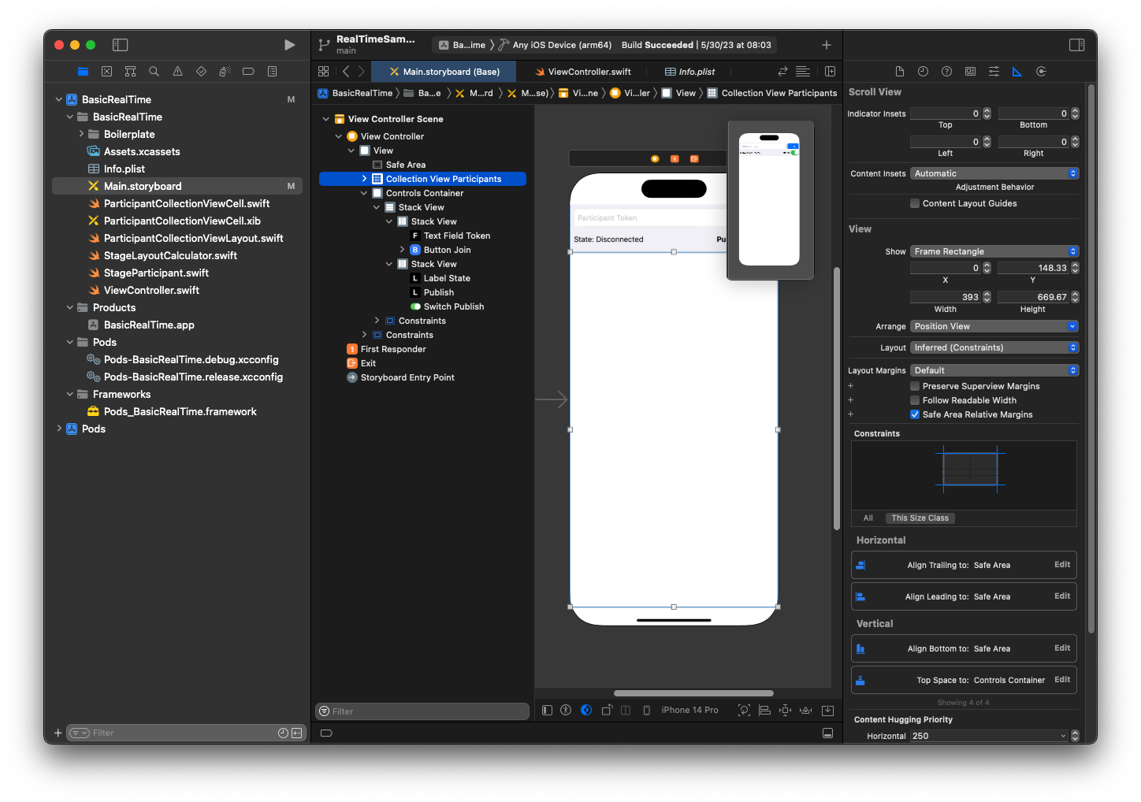Screen dimensions: 1141x802
Task: Enable the Content Layout Guides checkbox
Action: point(914,203)
